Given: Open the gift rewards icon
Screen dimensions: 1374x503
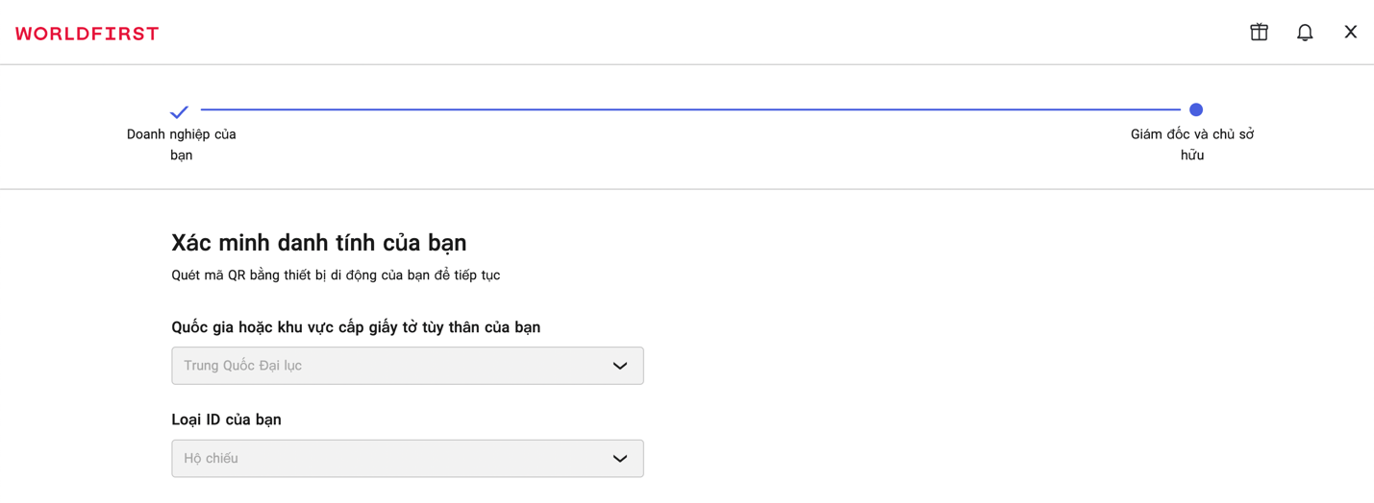Looking at the screenshot, I should (x=1259, y=33).
